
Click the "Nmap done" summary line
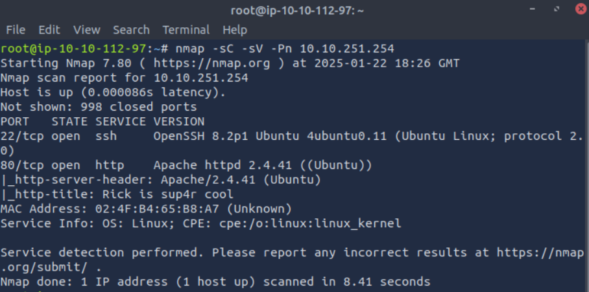click(x=215, y=282)
